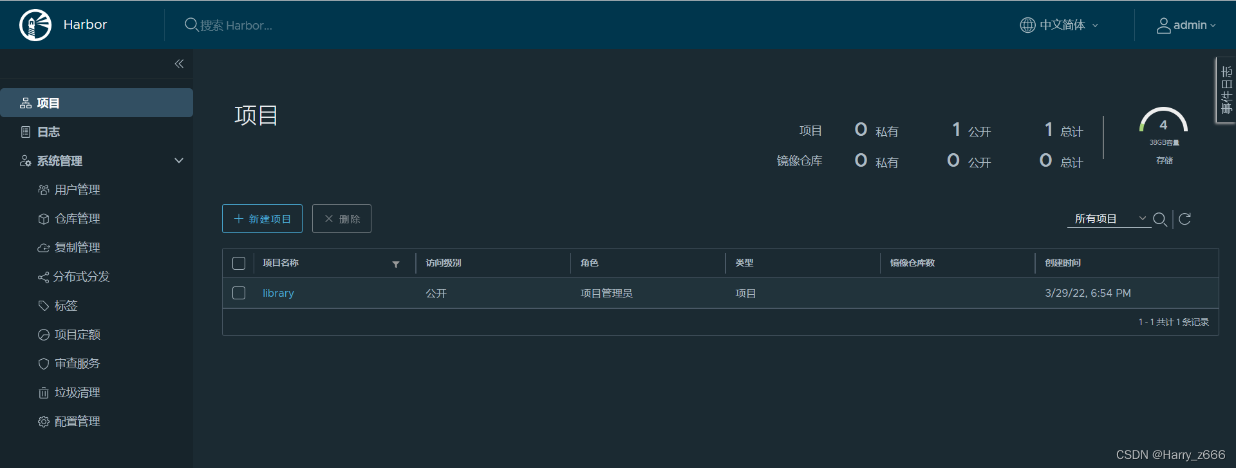
Task: Click the 项目定额 quota gauge icon
Action: (44, 335)
